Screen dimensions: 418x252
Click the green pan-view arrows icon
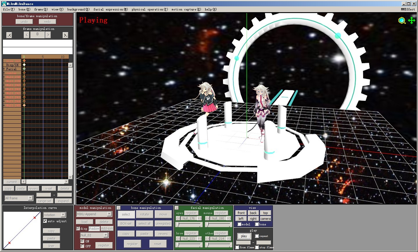point(412,21)
